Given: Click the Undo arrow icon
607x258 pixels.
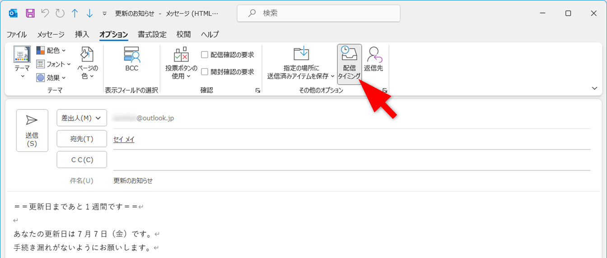Looking at the screenshot, I should [x=45, y=13].
